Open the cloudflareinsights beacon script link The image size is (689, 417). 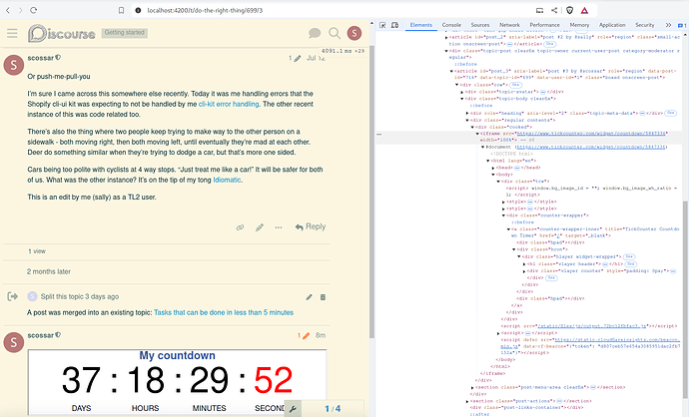coord(590,343)
